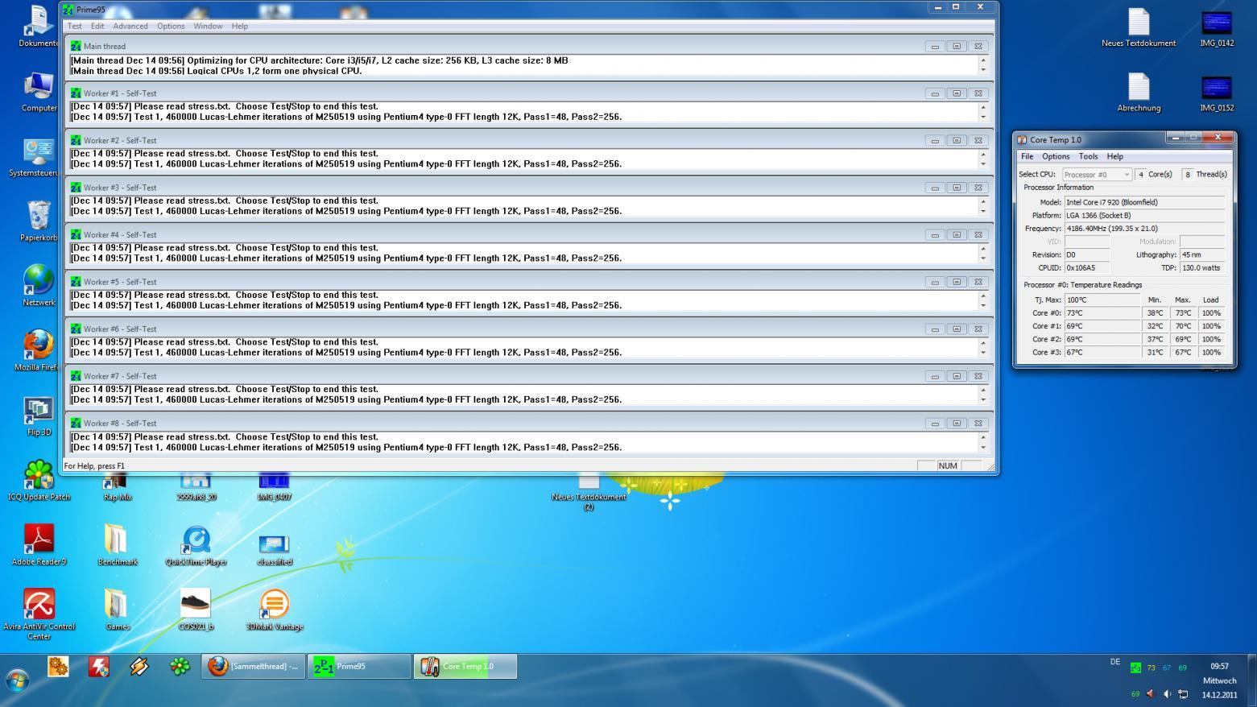
Task: Open the Core Temp Tools menu
Action: (1088, 156)
